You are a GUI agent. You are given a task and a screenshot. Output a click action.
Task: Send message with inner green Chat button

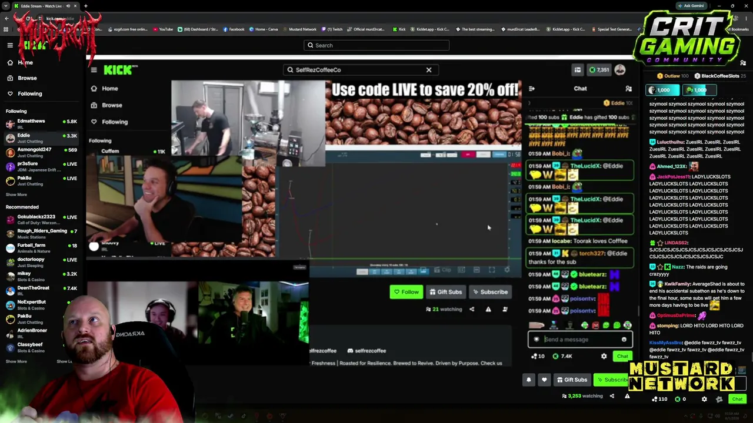point(622,356)
